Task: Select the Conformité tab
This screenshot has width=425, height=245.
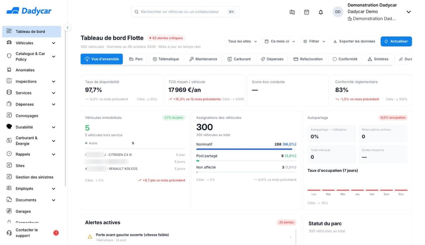Action: pyautogui.click(x=345, y=59)
